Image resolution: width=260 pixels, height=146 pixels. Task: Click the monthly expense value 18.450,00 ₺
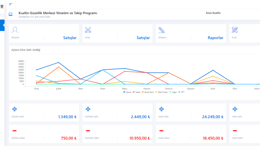213,138
